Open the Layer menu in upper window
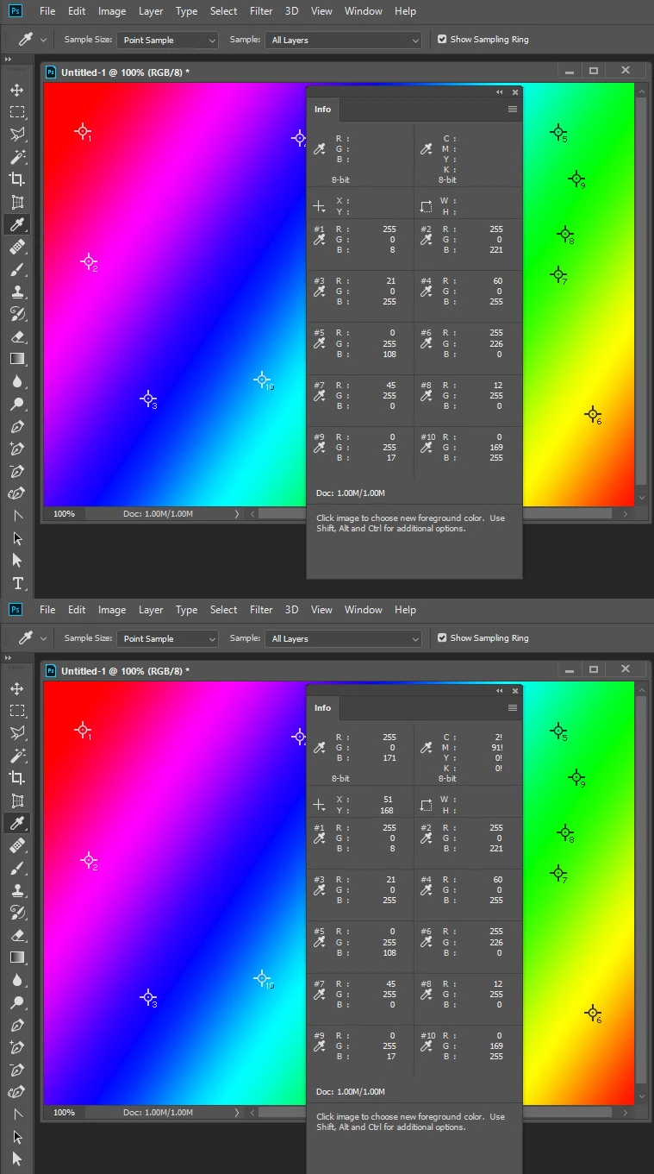This screenshot has width=654, height=1174. 151,11
